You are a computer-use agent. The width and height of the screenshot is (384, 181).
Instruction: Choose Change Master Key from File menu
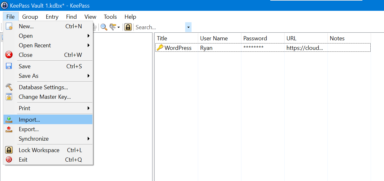pos(44,97)
